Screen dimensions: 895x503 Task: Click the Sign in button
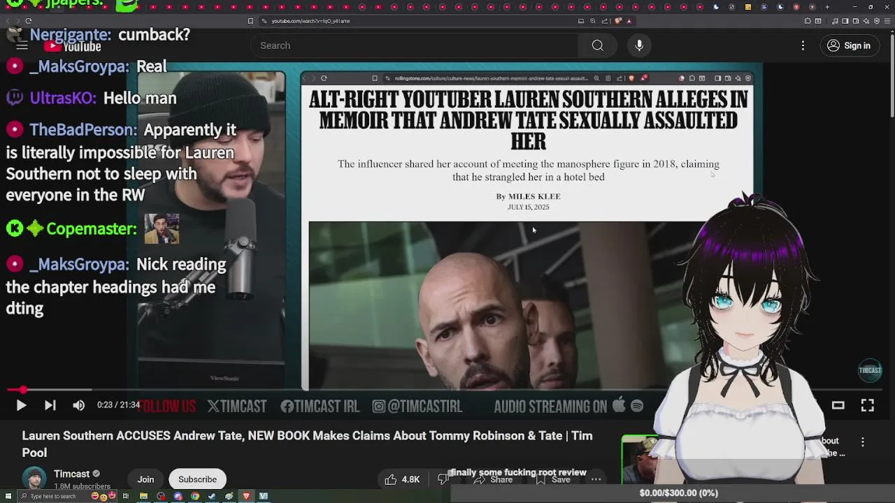pyautogui.click(x=849, y=45)
